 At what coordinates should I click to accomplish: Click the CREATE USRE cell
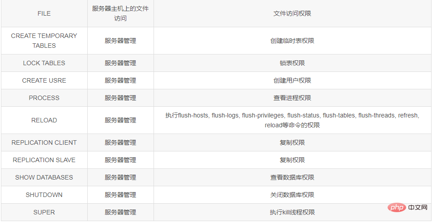pyautogui.click(x=44, y=80)
